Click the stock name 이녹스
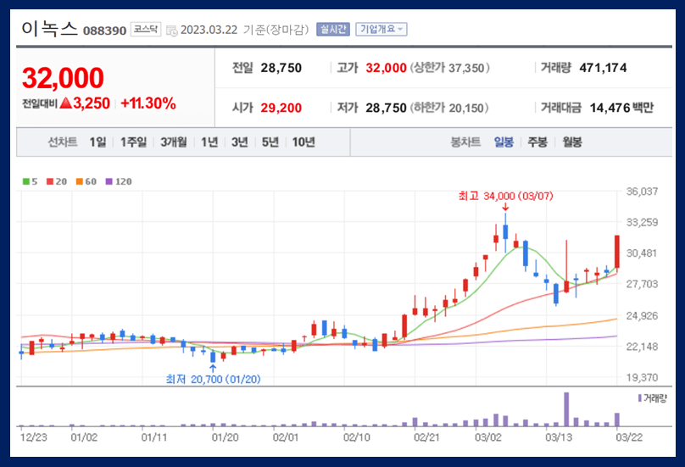This screenshot has height=467, width=685. (49, 29)
